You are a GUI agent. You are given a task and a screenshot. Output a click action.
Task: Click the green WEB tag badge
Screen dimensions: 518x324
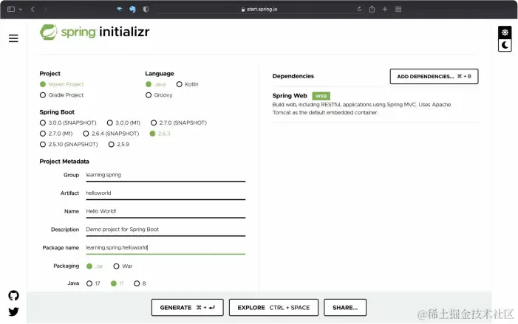tap(321, 96)
